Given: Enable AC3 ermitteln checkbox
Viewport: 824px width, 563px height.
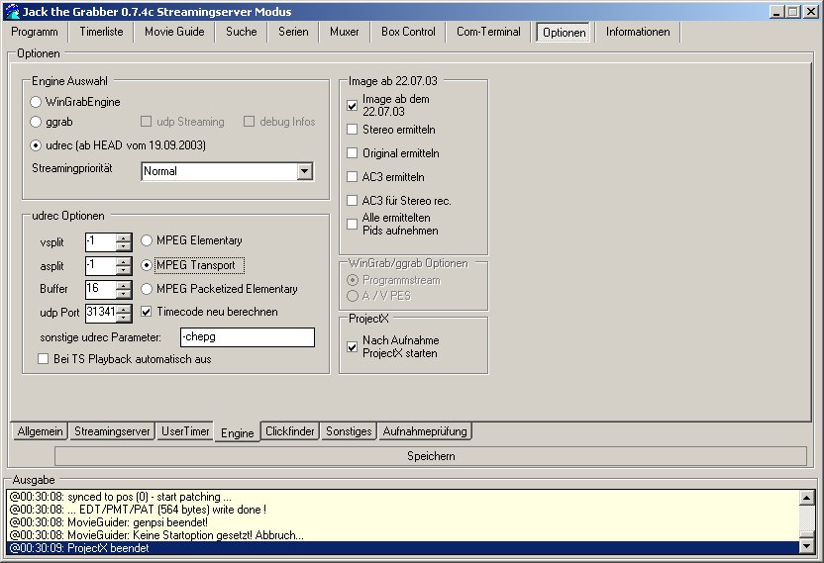Looking at the screenshot, I should pos(353,177).
